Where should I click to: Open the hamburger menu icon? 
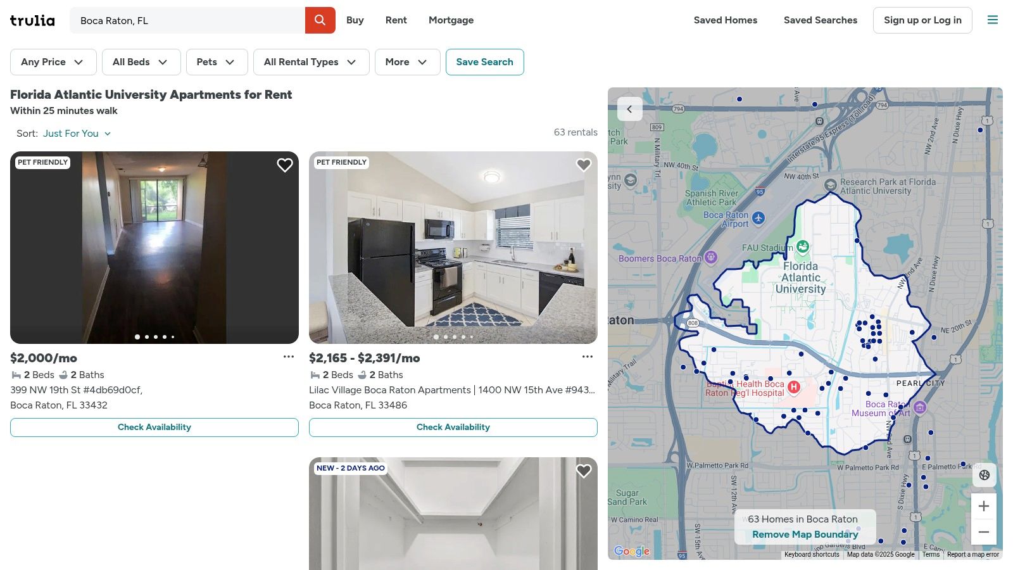coord(993,20)
